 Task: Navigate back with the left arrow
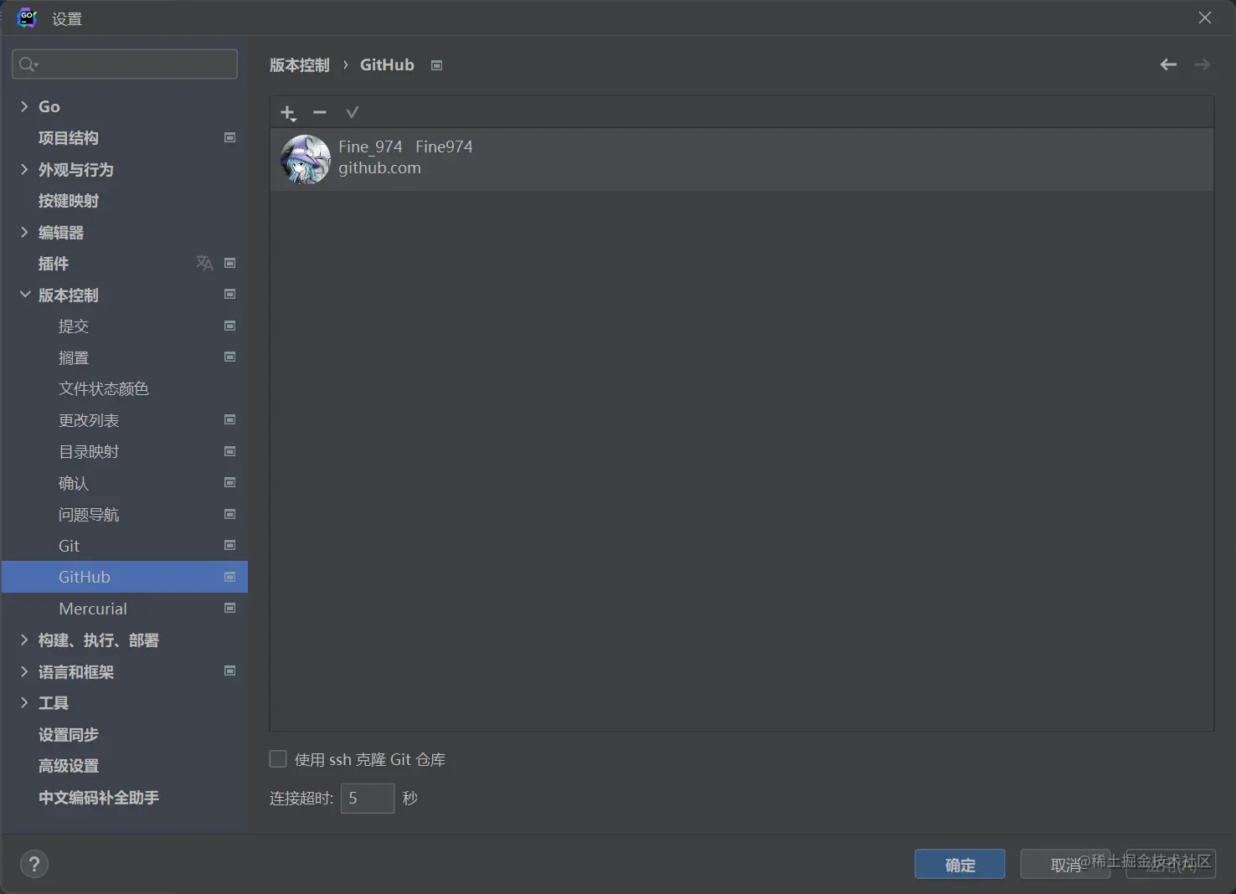pyautogui.click(x=1168, y=64)
